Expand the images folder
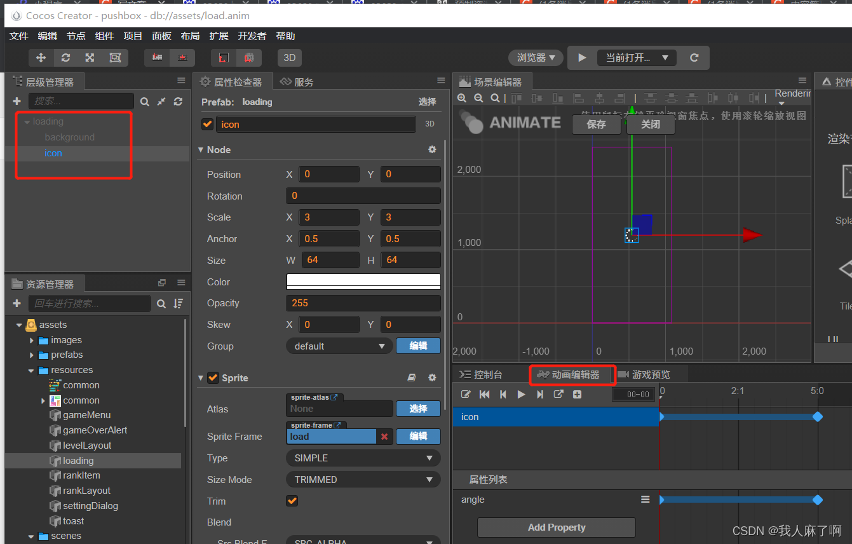Image resolution: width=852 pixels, height=544 pixels. [x=32, y=340]
